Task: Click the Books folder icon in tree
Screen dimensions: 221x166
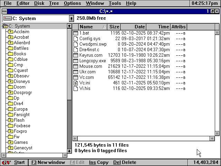Action: tap(10, 54)
